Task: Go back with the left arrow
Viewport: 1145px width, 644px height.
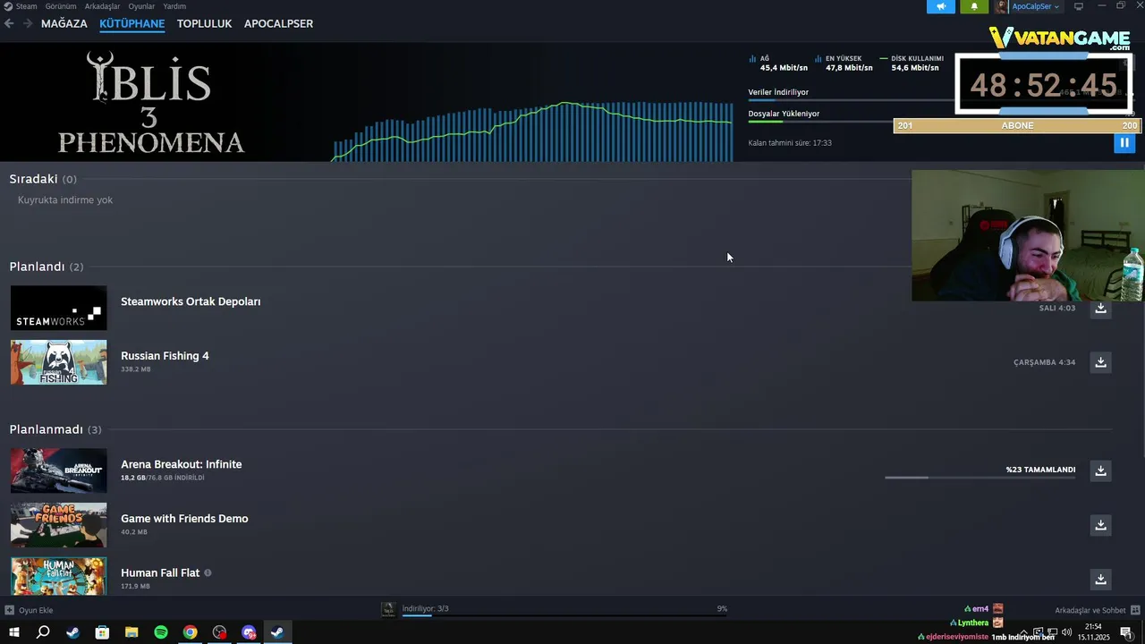Action: (x=9, y=23)
